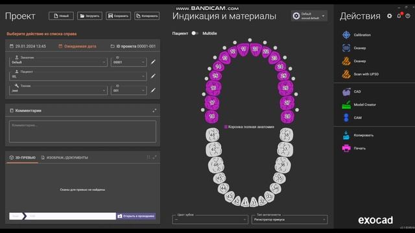Click the Загрузить button
This screenshot has height=233, width=415.
(x=89, y=16)
